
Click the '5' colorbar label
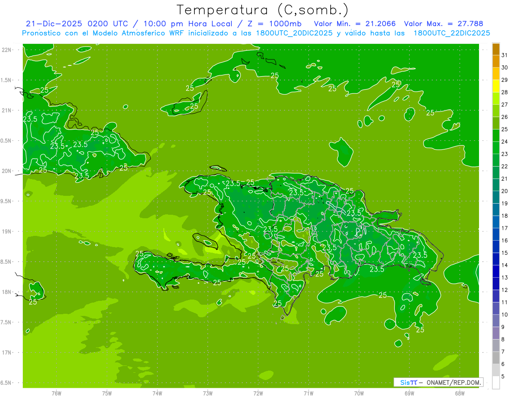point(503,377)
